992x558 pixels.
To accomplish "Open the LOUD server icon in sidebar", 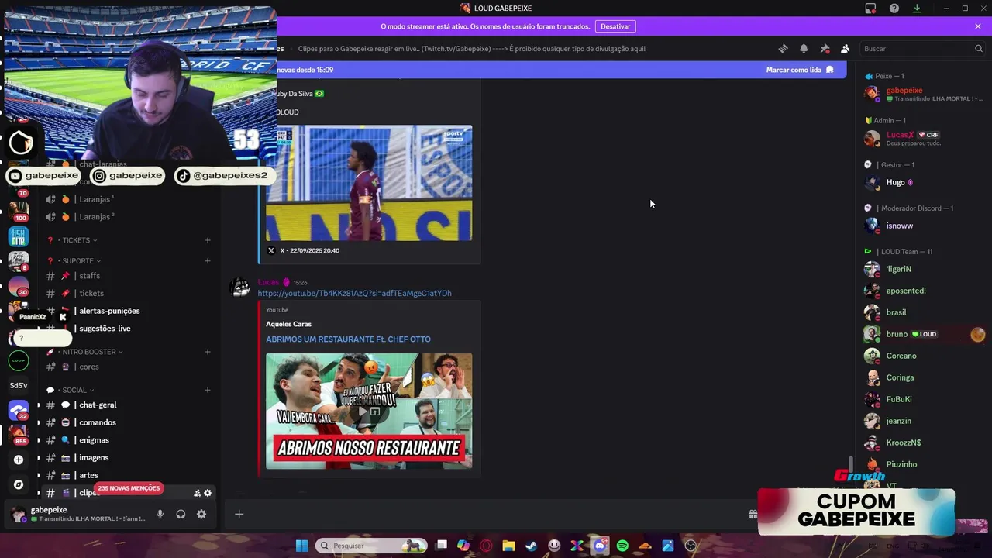I will click(x=19, y=360).
